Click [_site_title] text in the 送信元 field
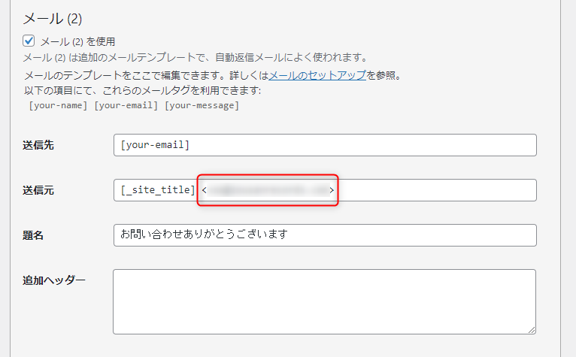This screenshot has width=576, height=357. click(158, 190)
